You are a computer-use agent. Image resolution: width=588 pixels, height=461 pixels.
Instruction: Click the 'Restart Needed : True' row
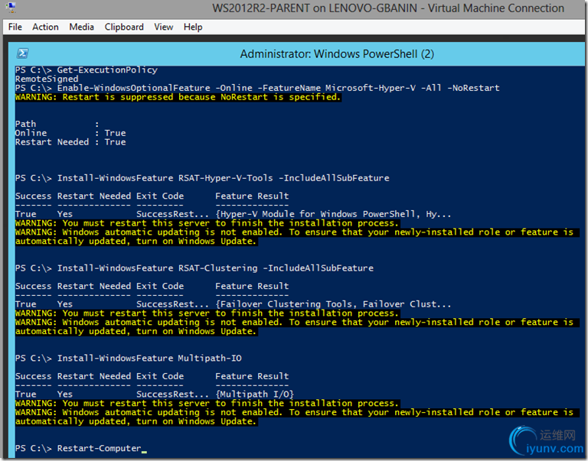tap(70, 142)
